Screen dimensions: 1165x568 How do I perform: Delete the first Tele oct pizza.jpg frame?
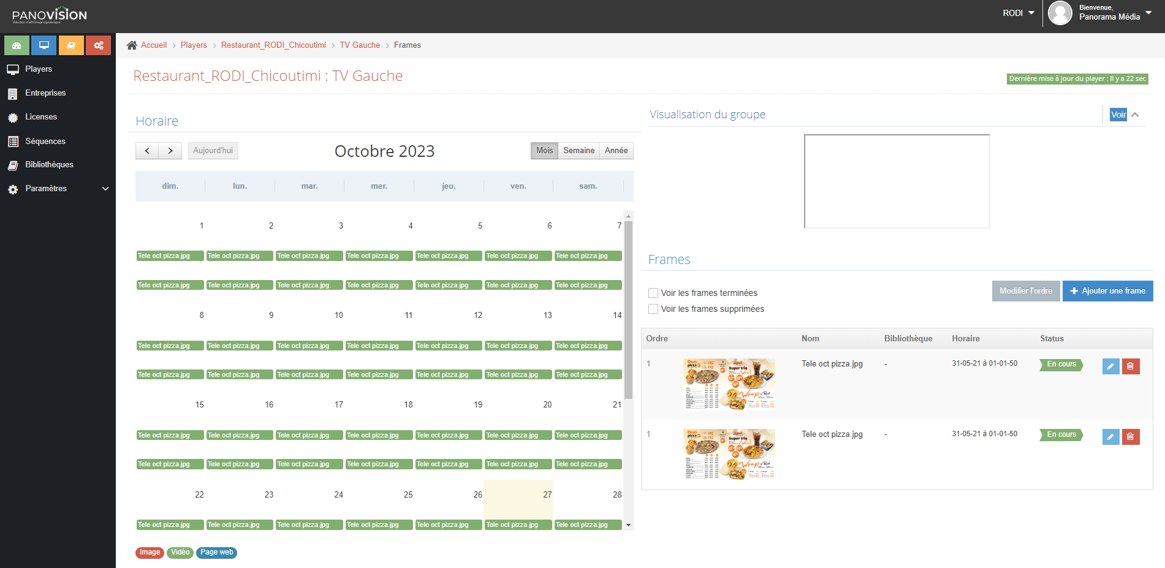pos(1131,366)
